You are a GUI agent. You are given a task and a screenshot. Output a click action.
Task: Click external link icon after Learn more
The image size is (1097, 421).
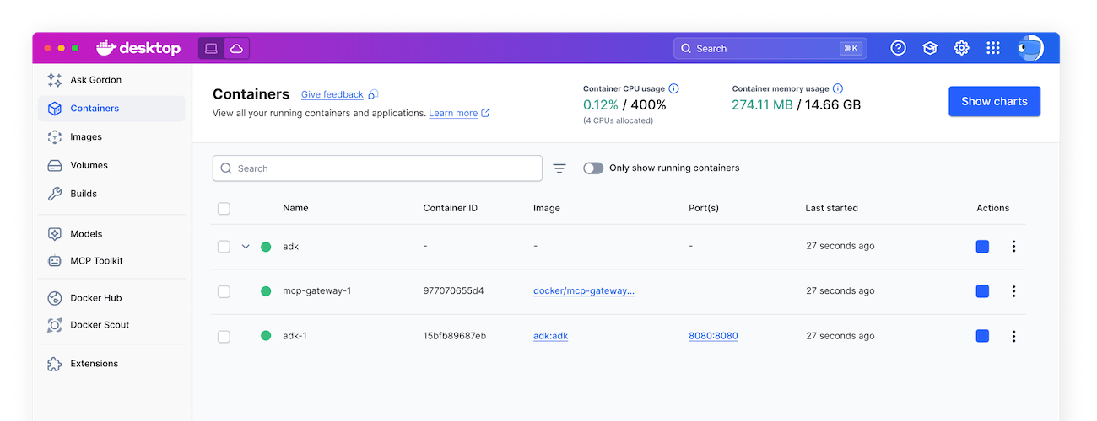(486, 113)
